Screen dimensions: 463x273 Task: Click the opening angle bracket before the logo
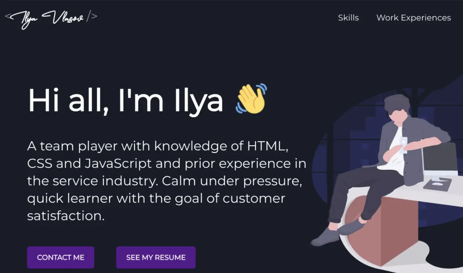[x=8, y=16]
